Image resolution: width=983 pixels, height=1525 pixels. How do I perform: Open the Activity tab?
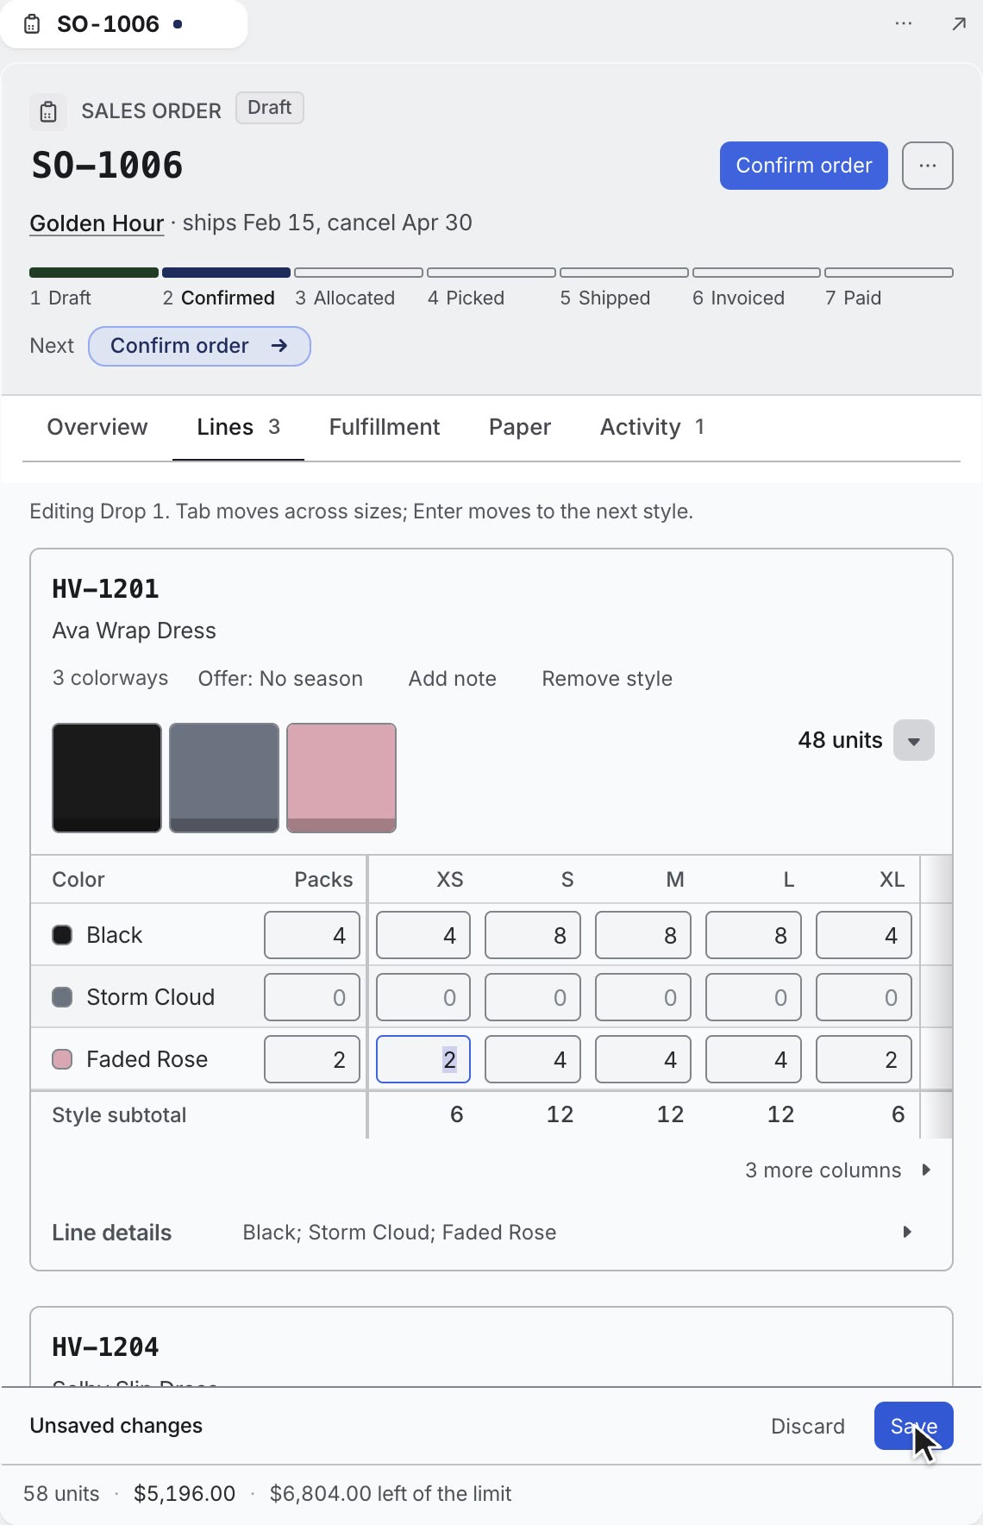(652, 427)
